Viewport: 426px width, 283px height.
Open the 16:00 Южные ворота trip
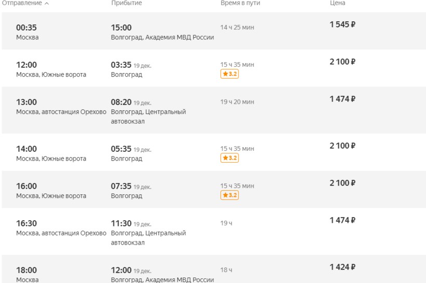[x=214, y=190]
